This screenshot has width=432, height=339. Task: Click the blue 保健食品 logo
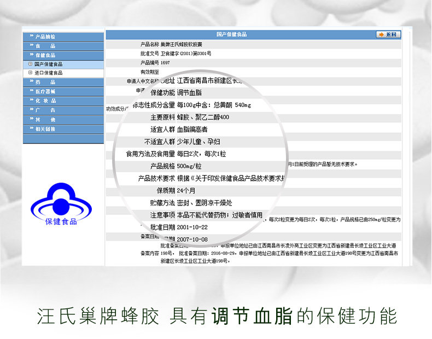tap(61, 204)
